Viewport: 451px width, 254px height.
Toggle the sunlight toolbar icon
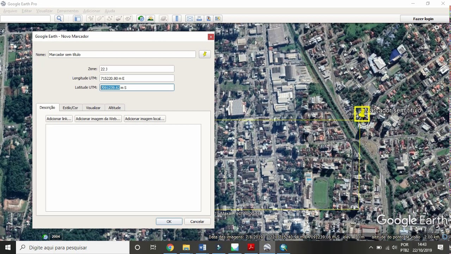point(150,19)
